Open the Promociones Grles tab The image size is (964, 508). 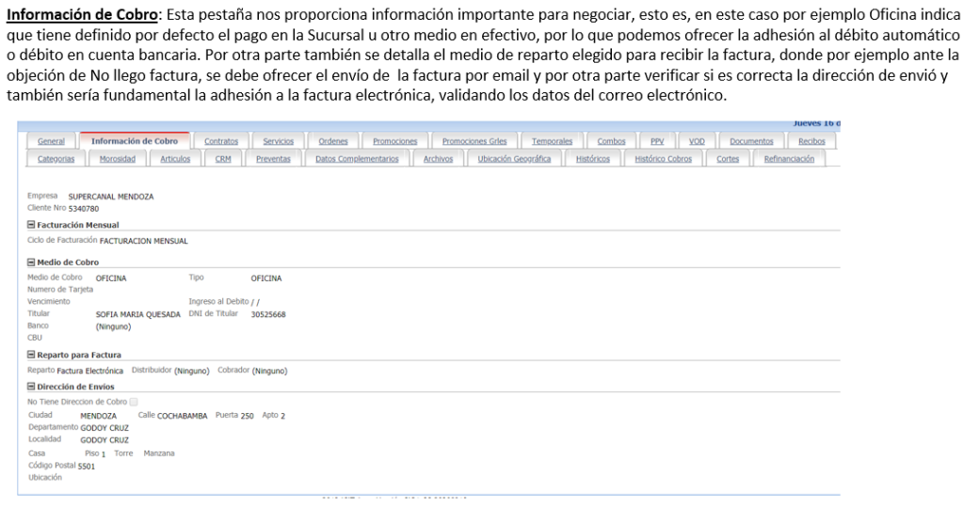474,141
